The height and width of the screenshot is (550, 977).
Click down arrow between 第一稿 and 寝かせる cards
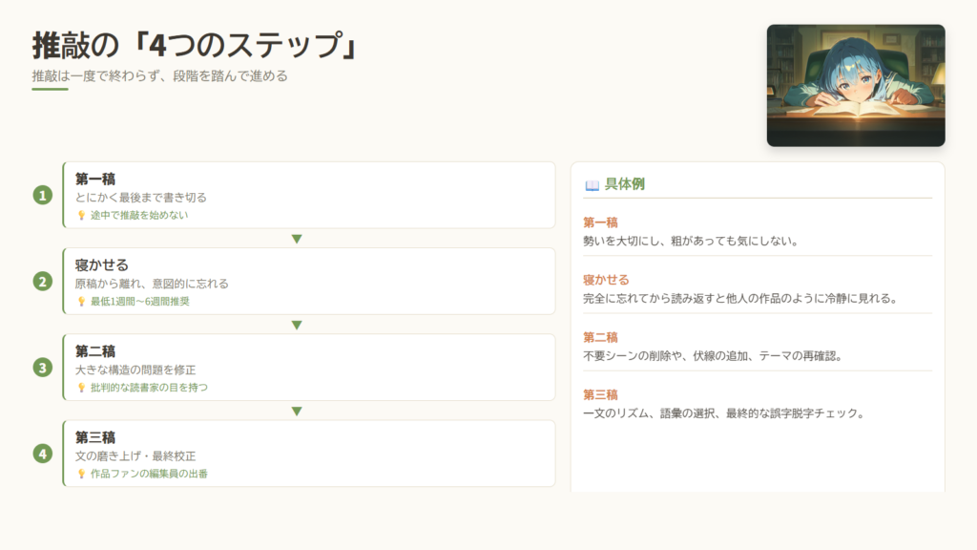coord(297,239)
